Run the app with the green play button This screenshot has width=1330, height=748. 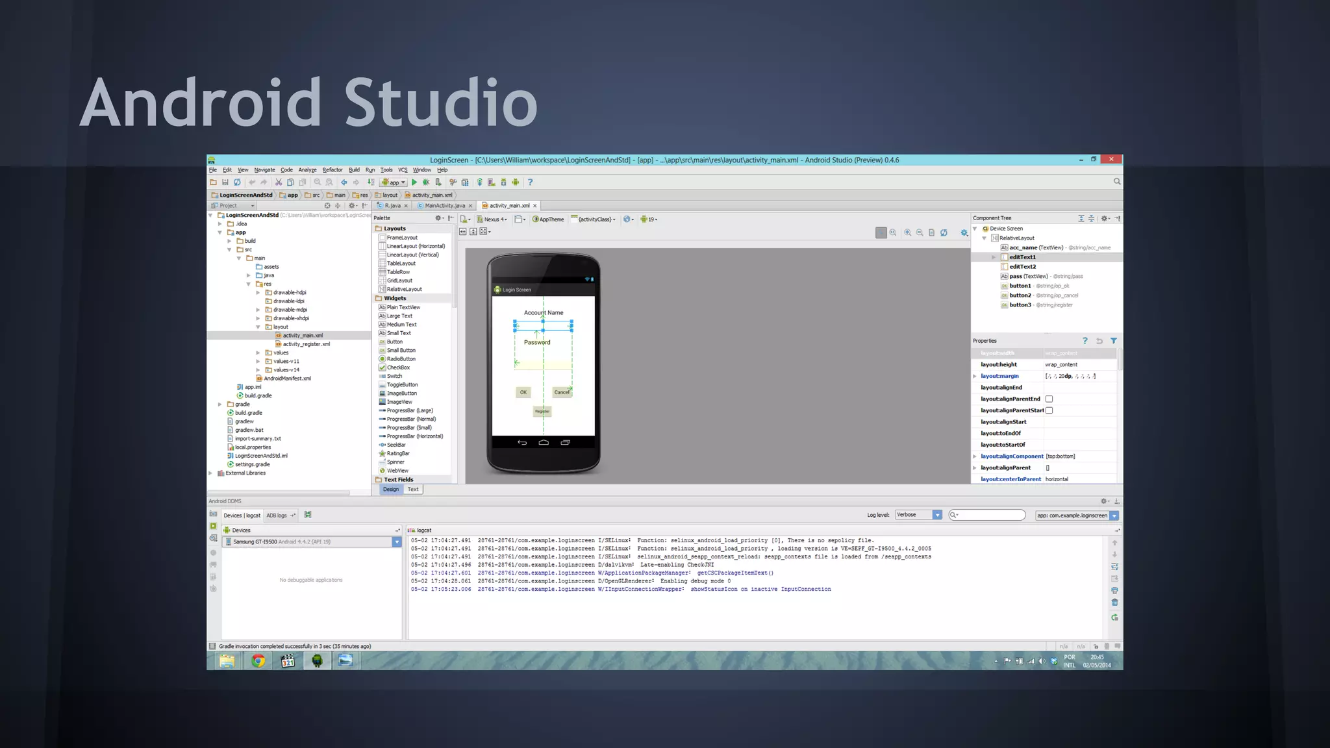click(414, 182)
